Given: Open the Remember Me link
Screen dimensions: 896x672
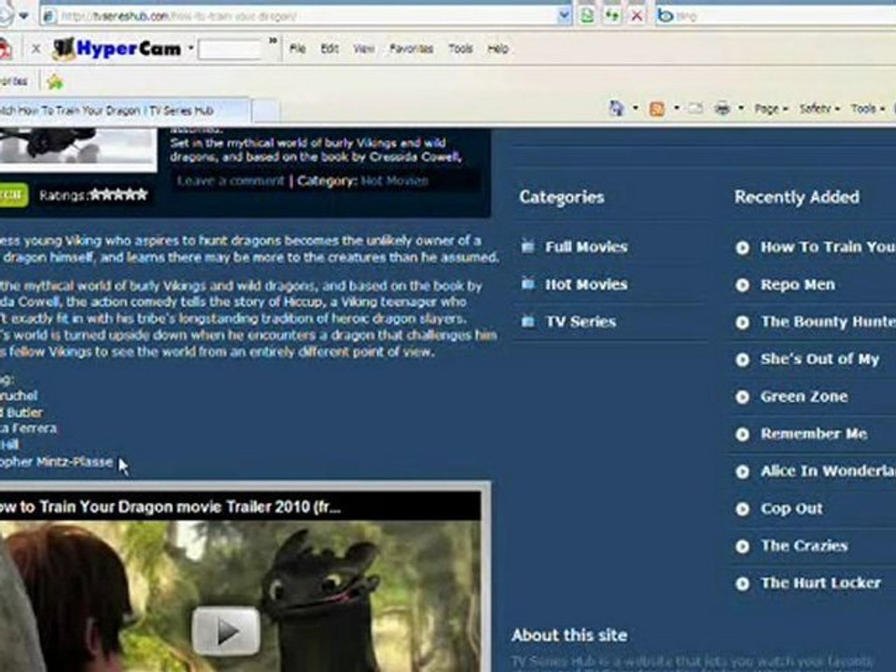Looking at the screenshot, I should pos(814,434).
